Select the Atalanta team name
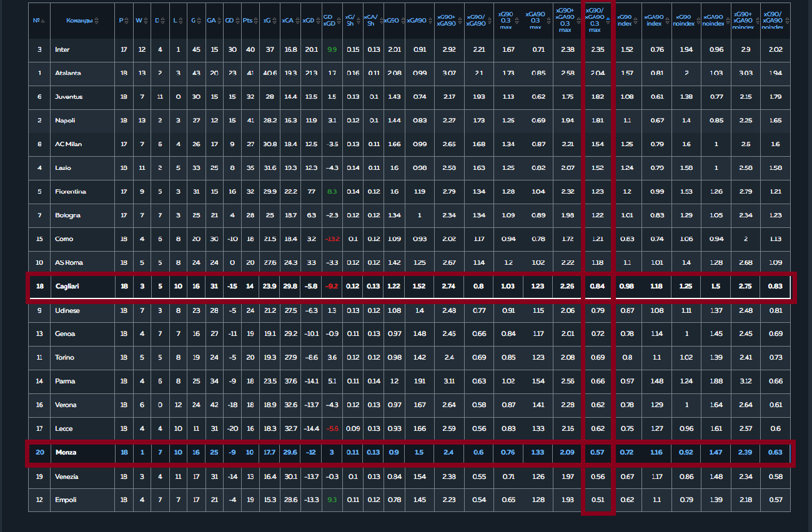 pyautogui.click(x=67, y=73)
